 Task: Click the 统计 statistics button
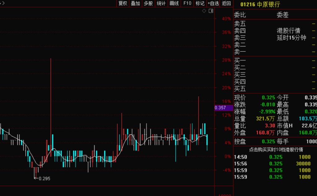click(161, 3)
